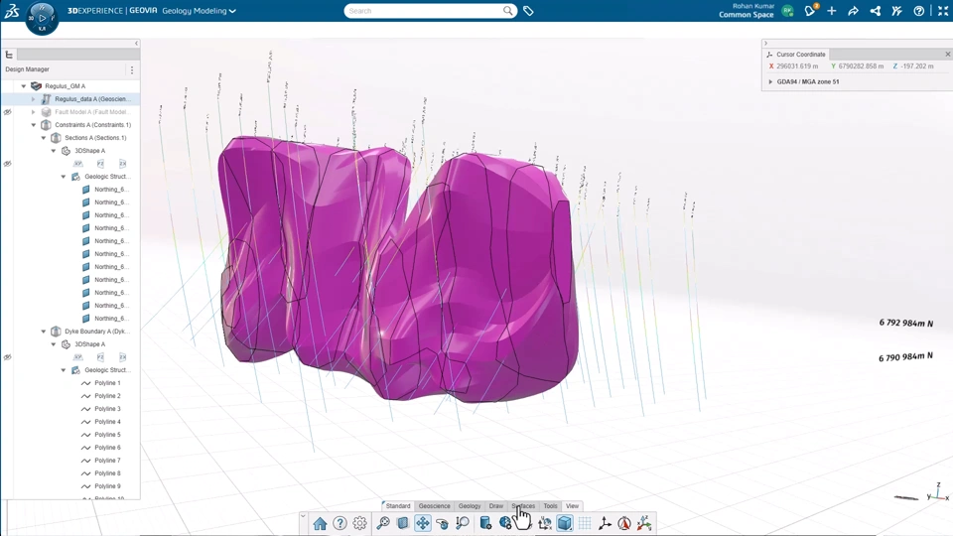Open notifications bell in top bar

pyautogui.click(x=810, y=11)
